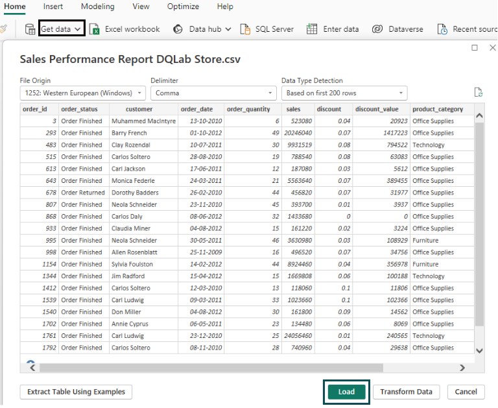The image size is (498, 408).
Task: Click the horizontal scrollbar right arrow
Action: [x=462, y=368]
